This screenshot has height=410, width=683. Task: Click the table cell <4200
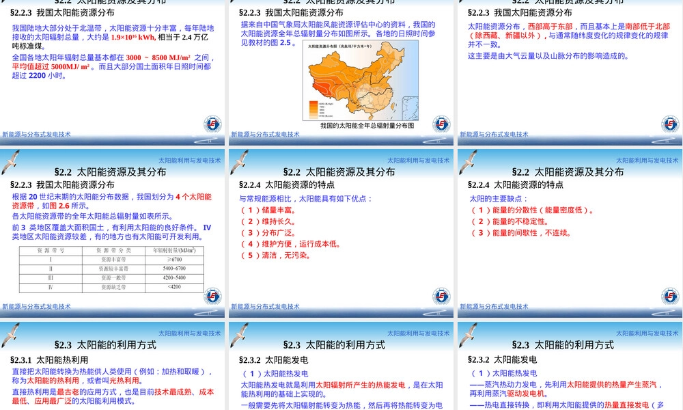pyautogui.click(x=174, y=287)
